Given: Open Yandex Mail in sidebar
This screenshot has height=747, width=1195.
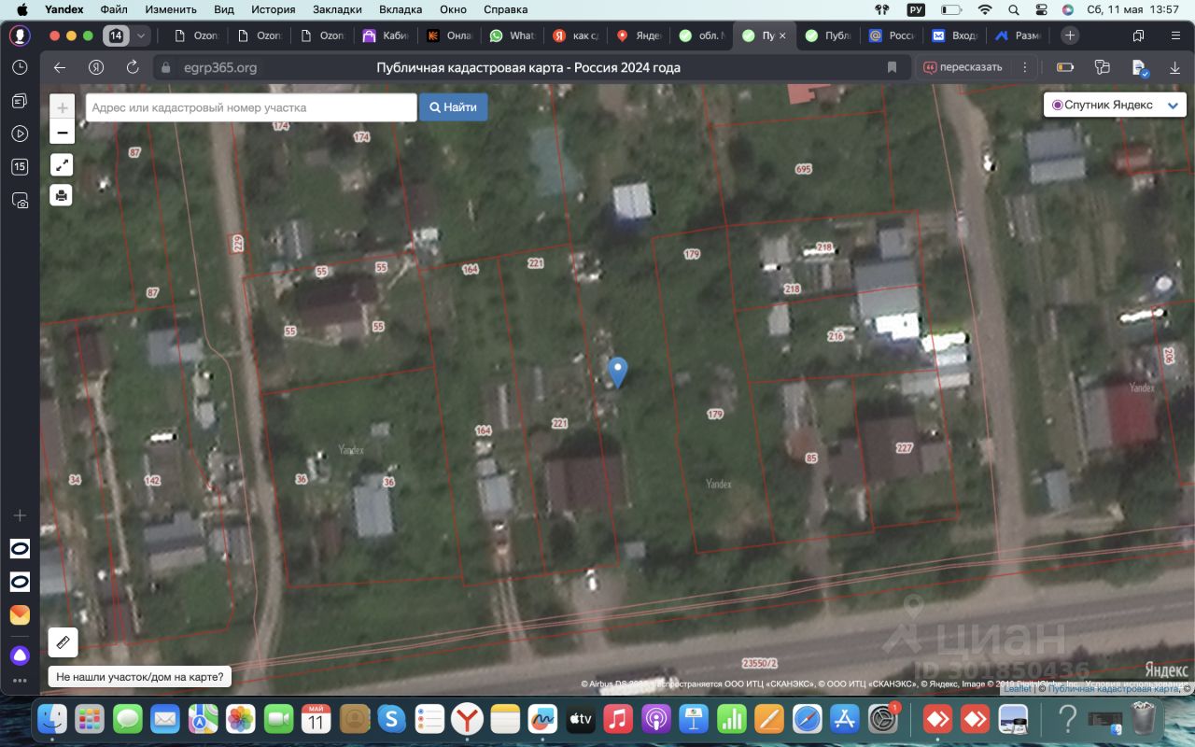Looking at the screenshot, I should click(x=20, y=614).
